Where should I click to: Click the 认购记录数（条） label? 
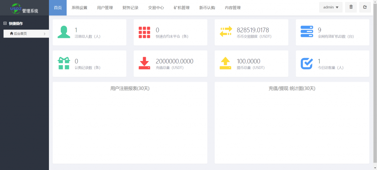(88, 68)
